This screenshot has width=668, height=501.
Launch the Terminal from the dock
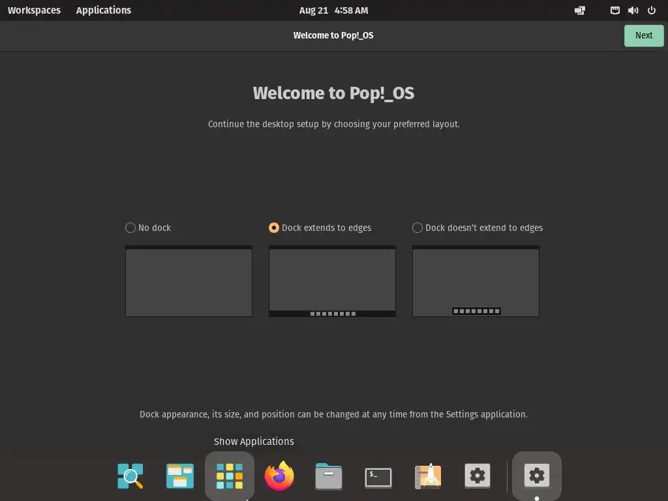click(x=378, y=477)
